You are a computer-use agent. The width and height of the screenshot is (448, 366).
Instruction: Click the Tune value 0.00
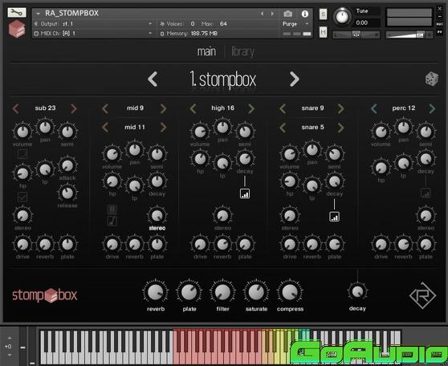(x=362, y=22)
